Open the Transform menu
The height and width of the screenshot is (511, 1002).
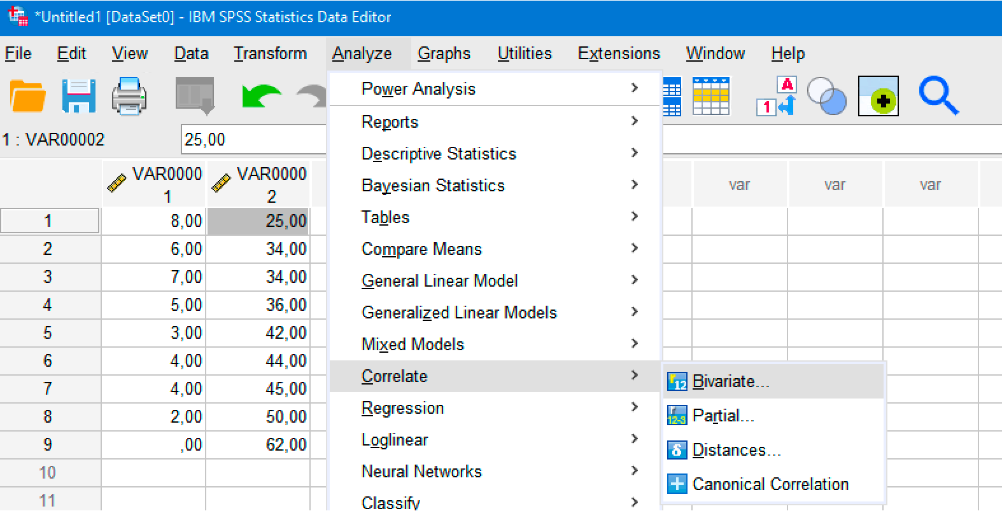pyautogui.click(x=270, y=53)
